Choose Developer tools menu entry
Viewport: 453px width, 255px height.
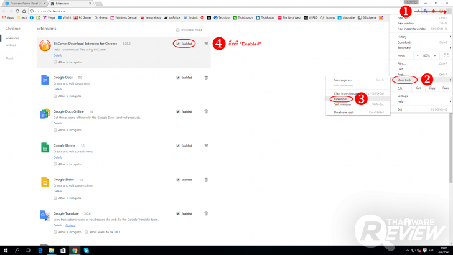[358, 113]
